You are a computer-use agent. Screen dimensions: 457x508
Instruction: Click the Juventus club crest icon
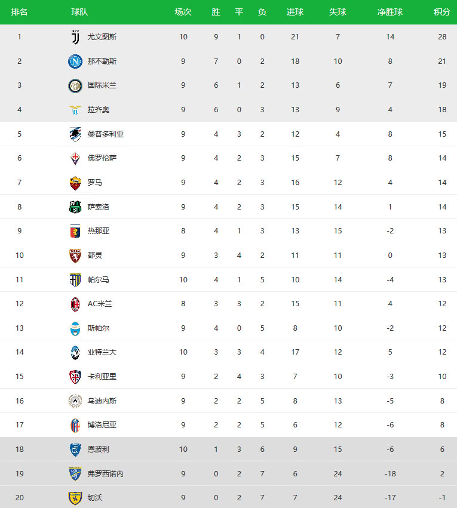click(x=75, y=37)
